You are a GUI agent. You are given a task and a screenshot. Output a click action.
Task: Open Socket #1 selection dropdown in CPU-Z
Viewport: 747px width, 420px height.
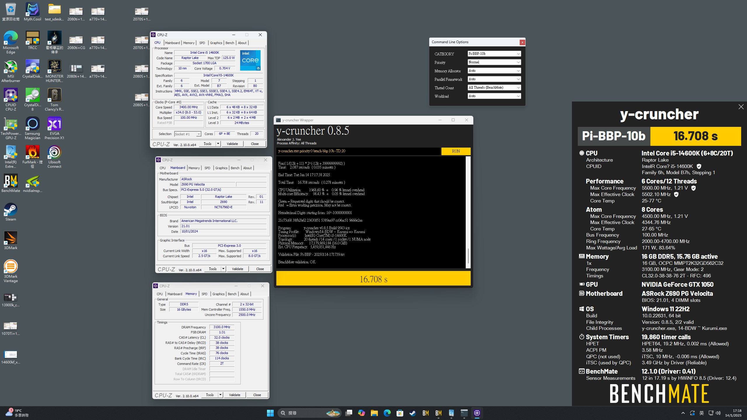coord(188,134)
